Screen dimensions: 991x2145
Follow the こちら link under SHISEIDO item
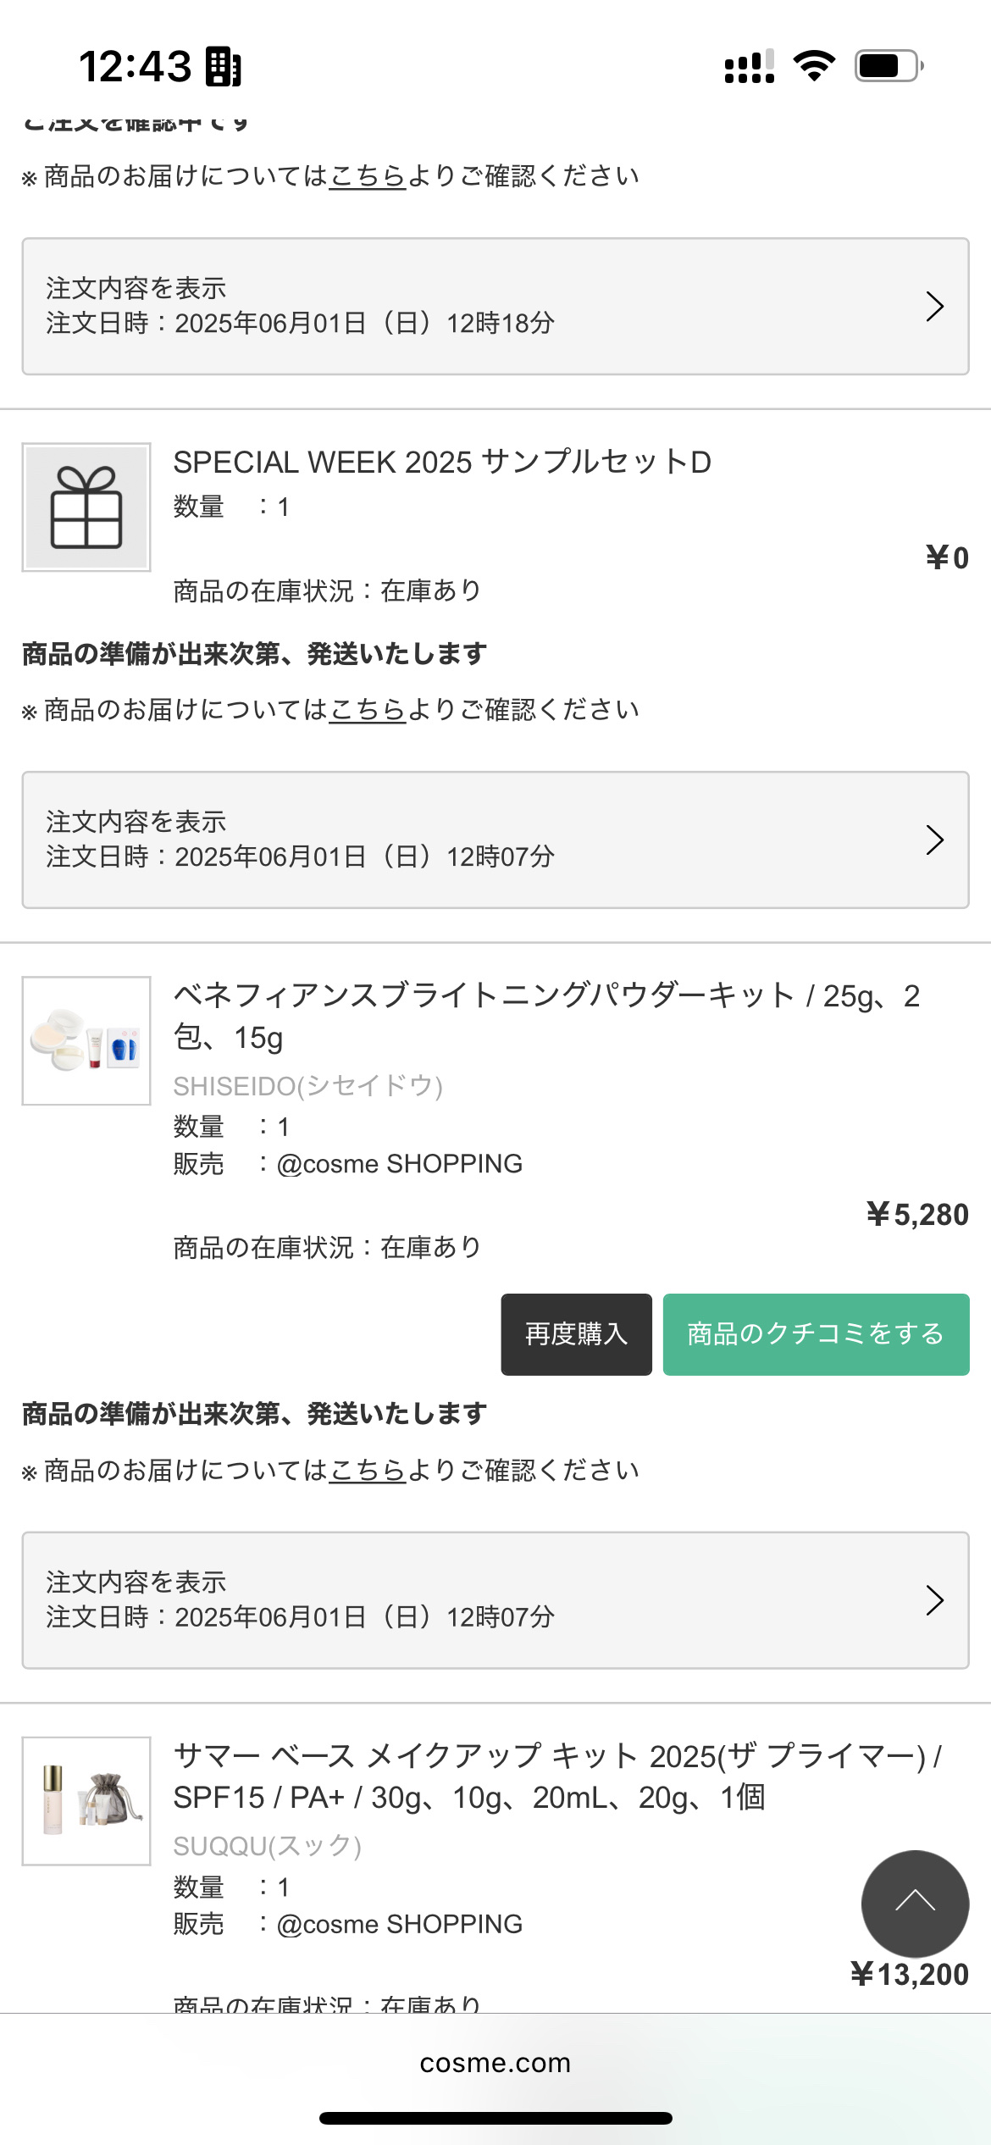[x=368, y=1471]
